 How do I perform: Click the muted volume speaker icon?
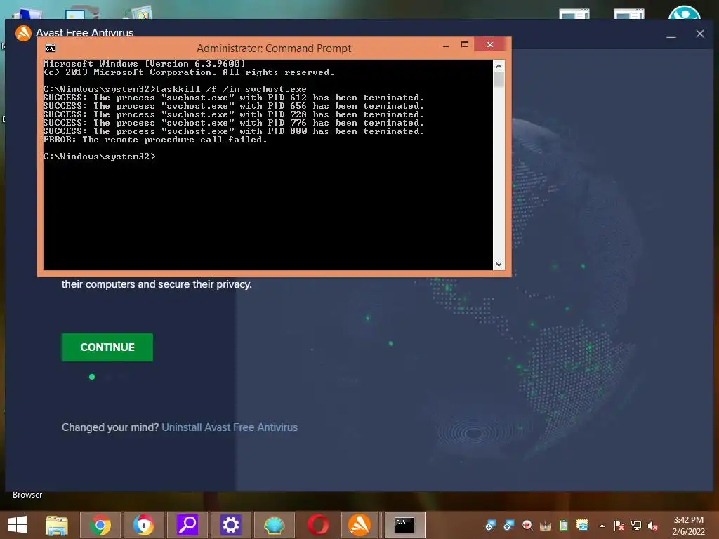point(653,526)
